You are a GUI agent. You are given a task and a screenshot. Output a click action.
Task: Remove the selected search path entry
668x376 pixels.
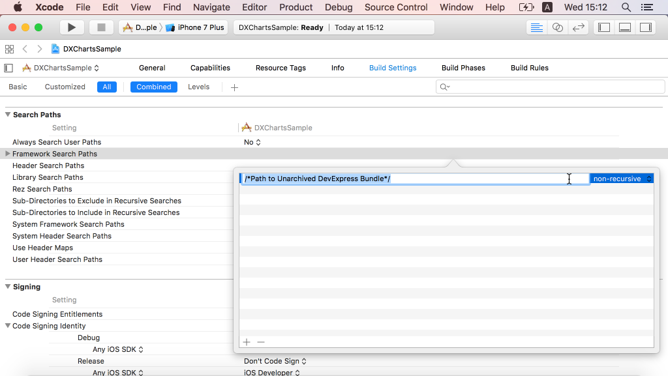coord(260,341)
